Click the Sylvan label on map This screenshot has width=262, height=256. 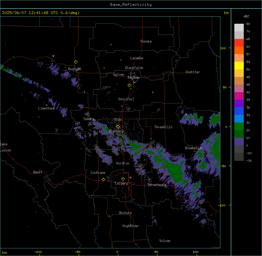click(119, 74)
